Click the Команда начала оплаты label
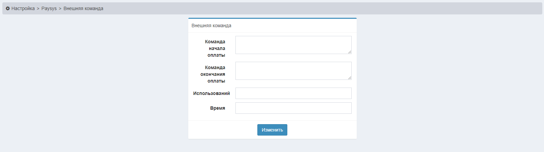 pyautogui.click(x=215, y=48)
